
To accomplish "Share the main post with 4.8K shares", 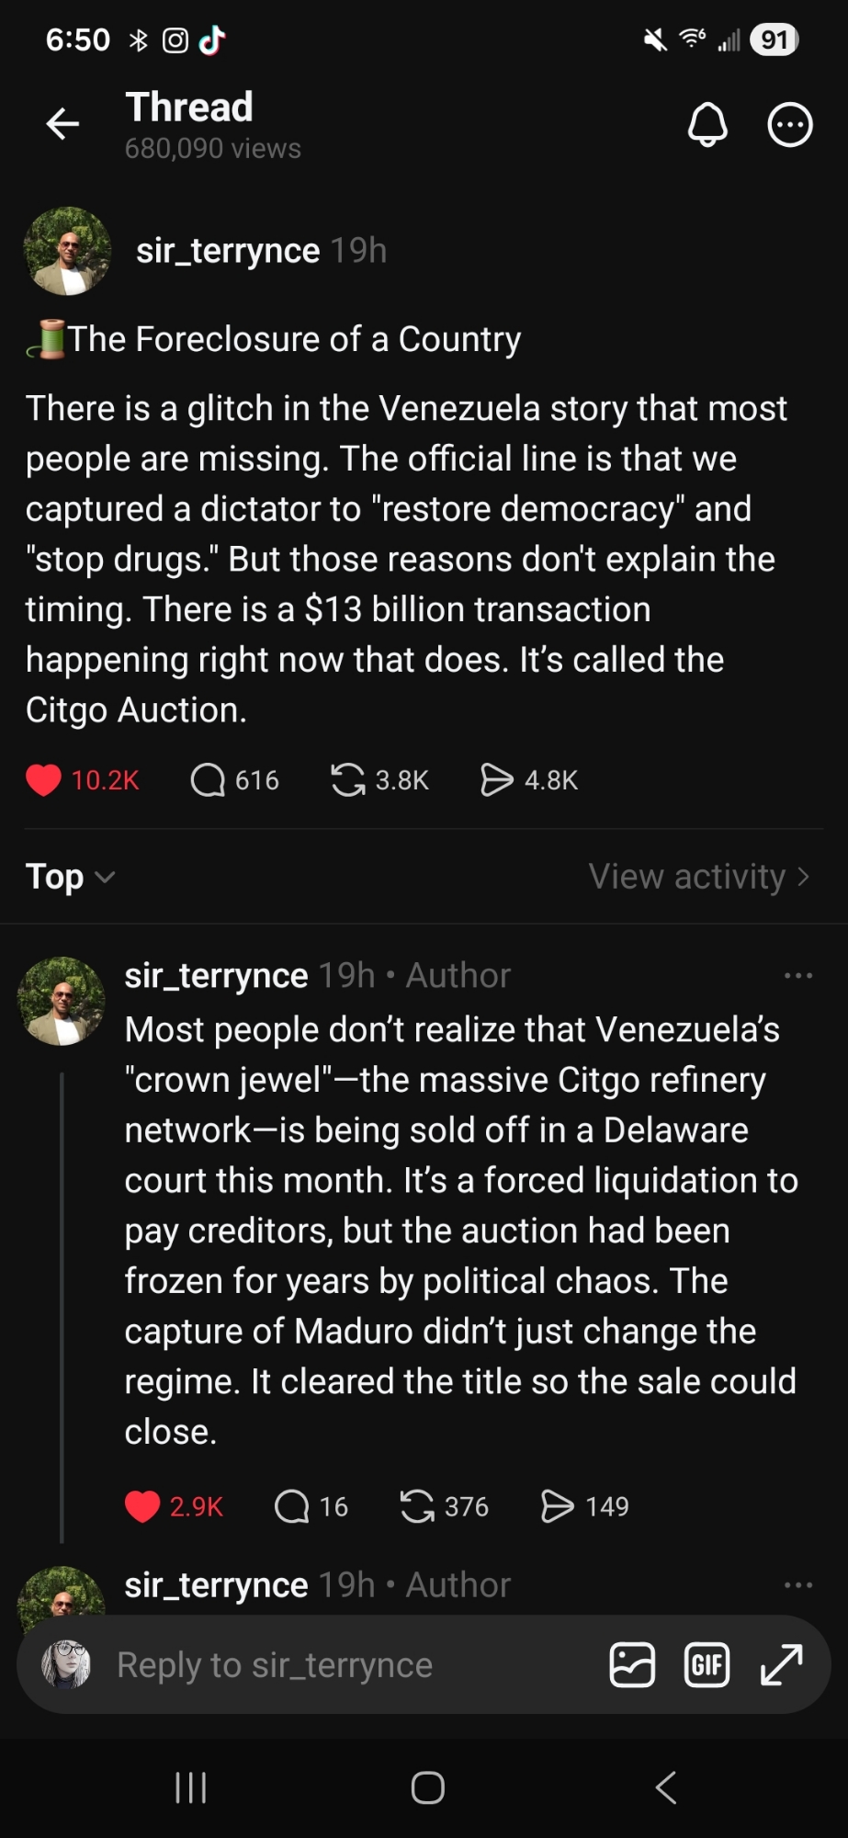I will (497, 780).
